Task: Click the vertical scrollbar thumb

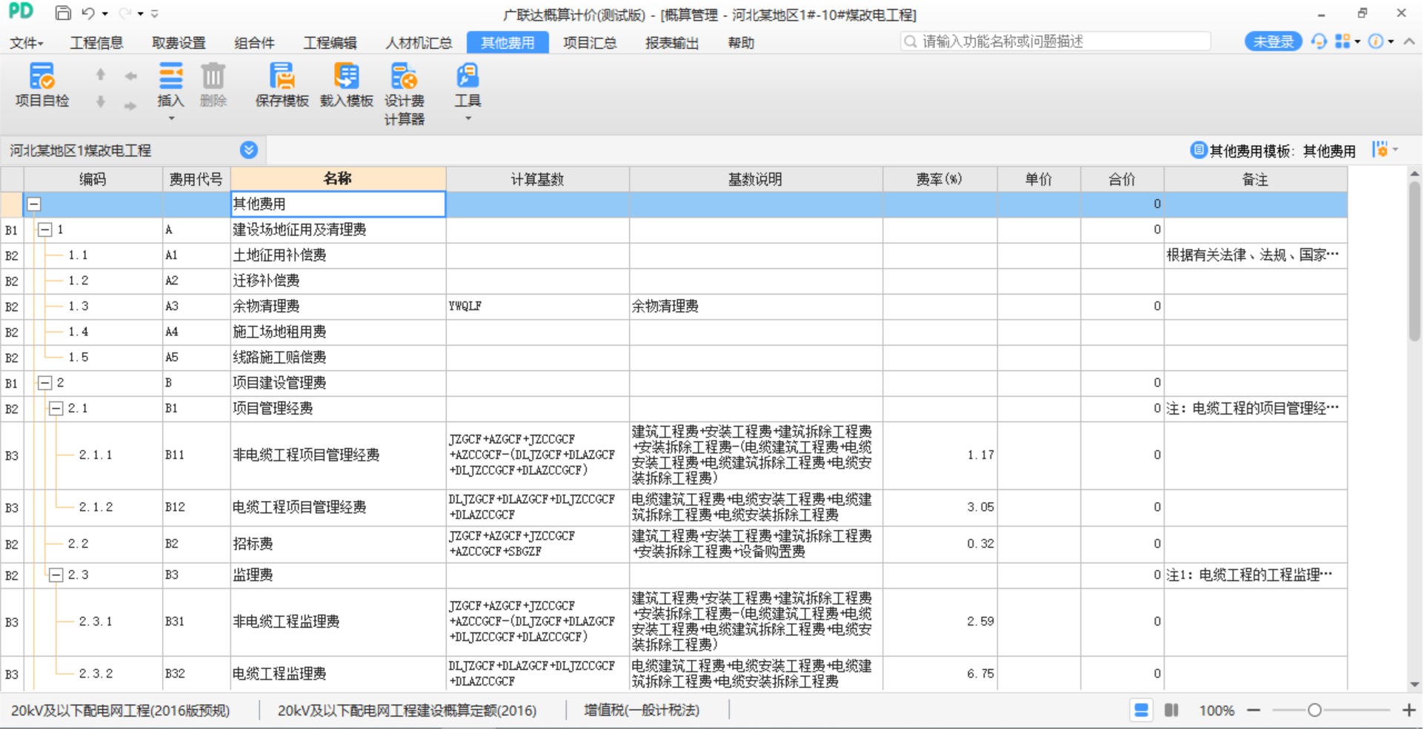Action: click(x=1414, y=261)
